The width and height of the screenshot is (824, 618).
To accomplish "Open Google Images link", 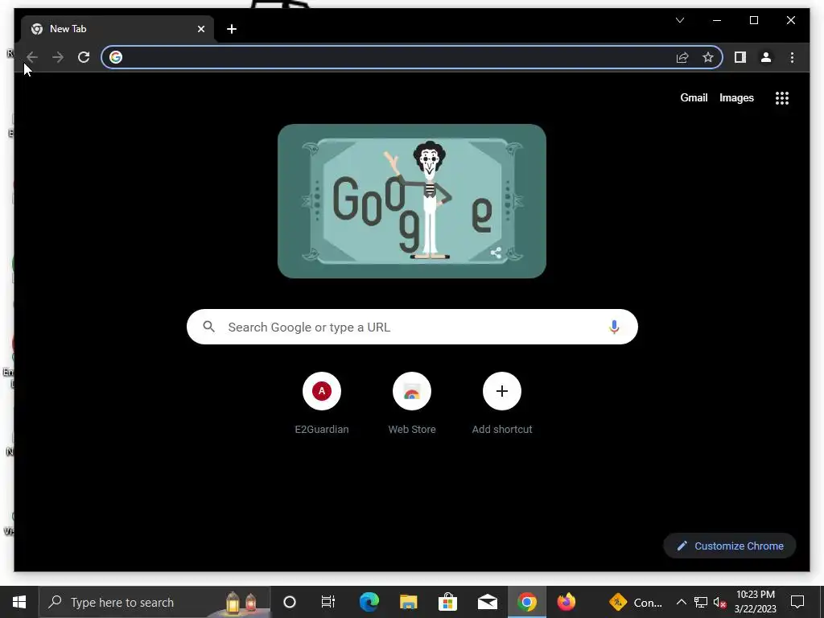I will (x=736, y=97).
